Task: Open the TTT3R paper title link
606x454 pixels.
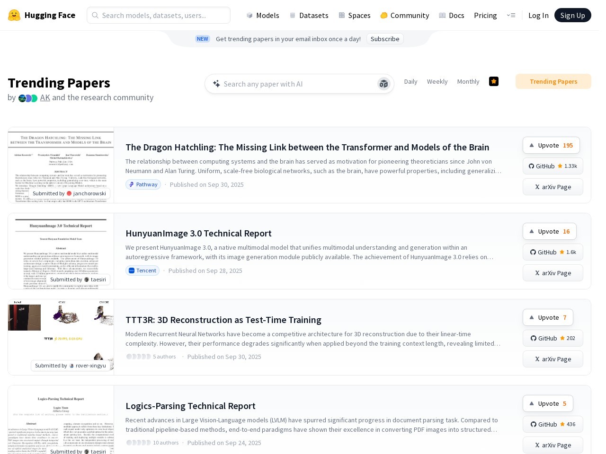Action: (x=223, y=320)
